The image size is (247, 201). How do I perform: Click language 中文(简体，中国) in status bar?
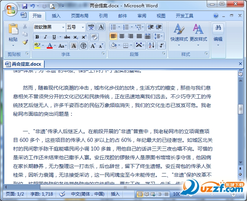pyautogui.click(x=87, y=194)
